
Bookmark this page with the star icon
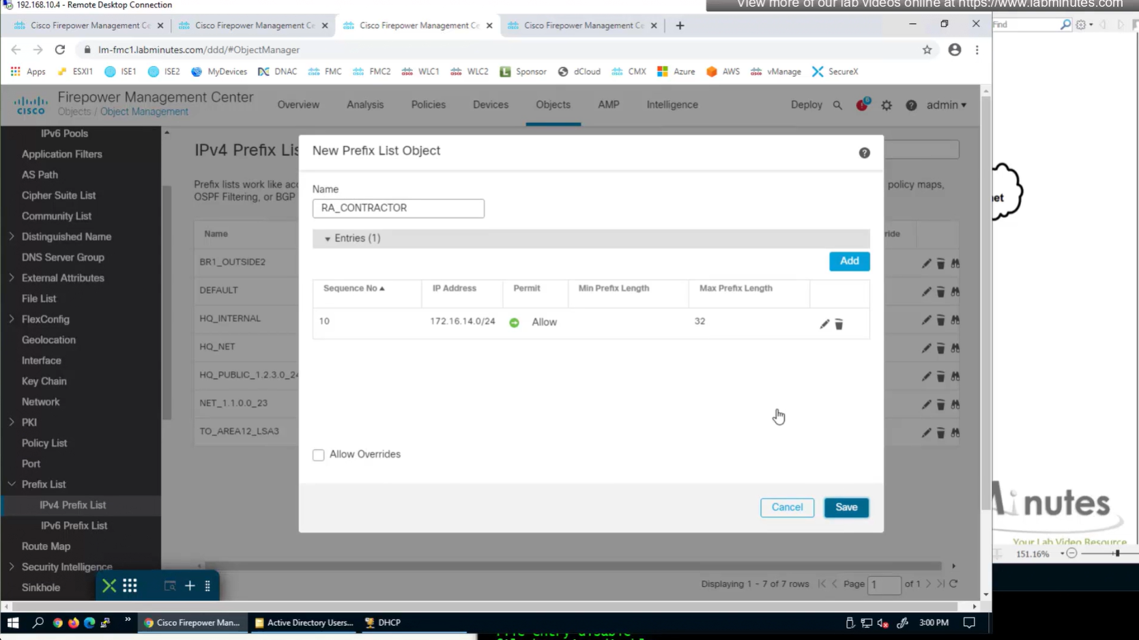927,50
